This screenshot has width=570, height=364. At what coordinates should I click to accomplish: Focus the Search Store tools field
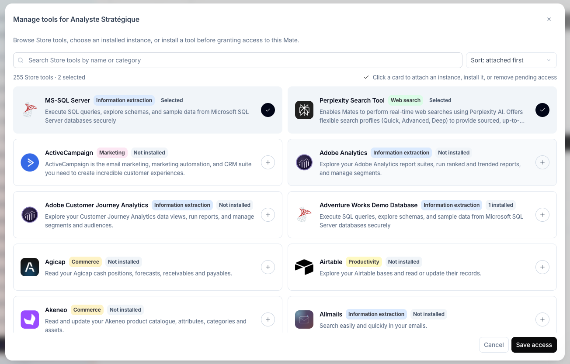pyautogui.click(x=238, y=60)
